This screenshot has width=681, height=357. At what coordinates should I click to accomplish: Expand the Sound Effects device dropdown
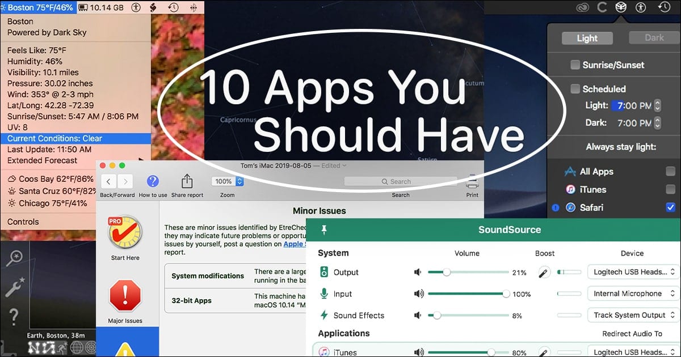[633, 315]
